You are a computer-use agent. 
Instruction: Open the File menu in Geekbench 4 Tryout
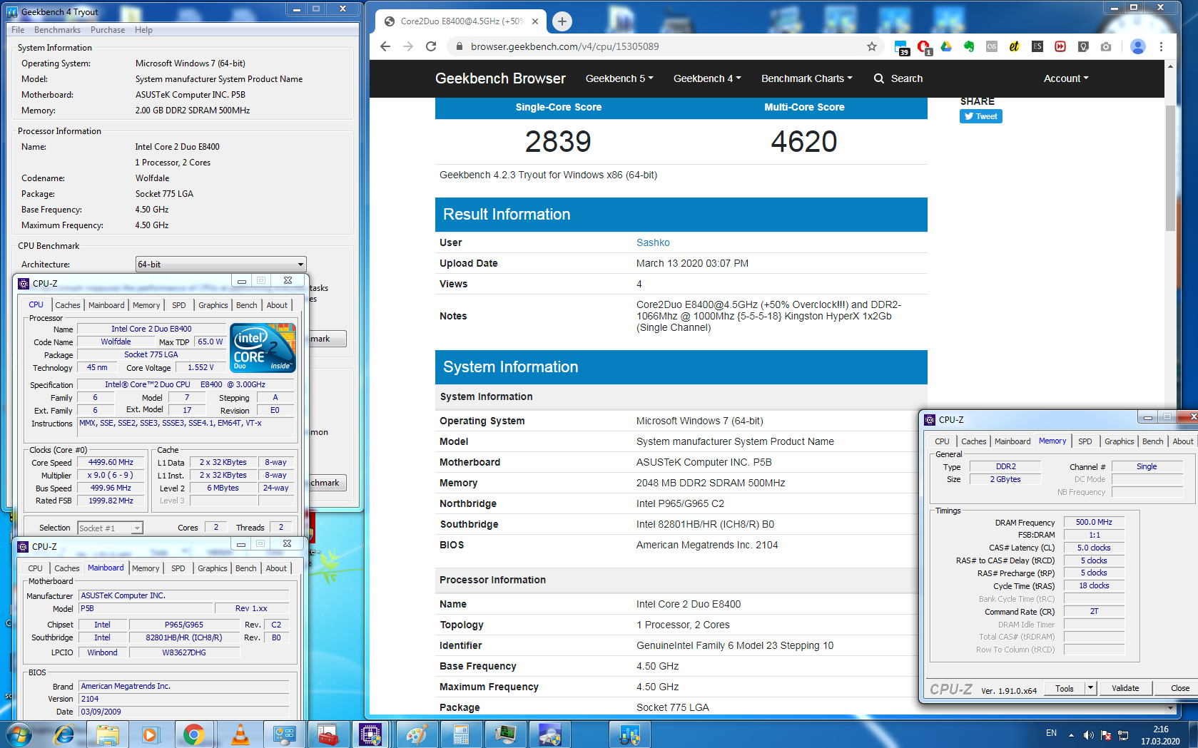(x=18, y=30)
